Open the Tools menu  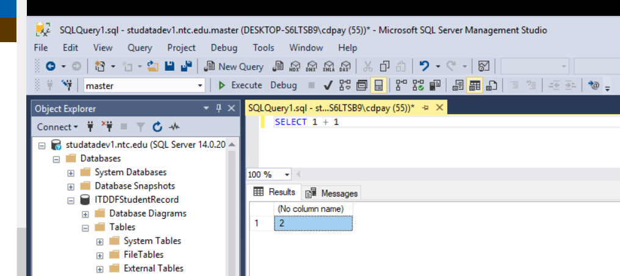click(264, 48)
